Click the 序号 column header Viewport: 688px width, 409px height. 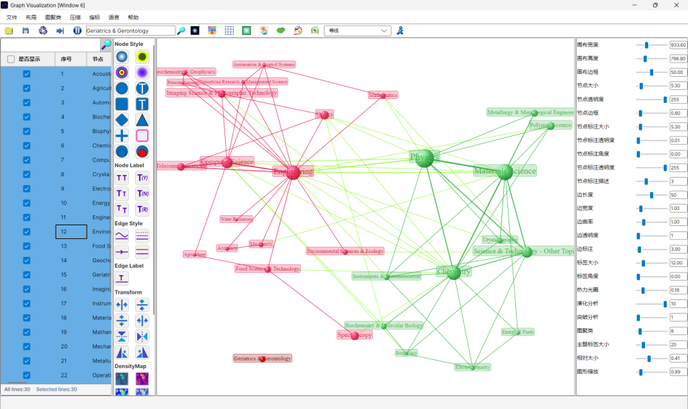point(67,59)
